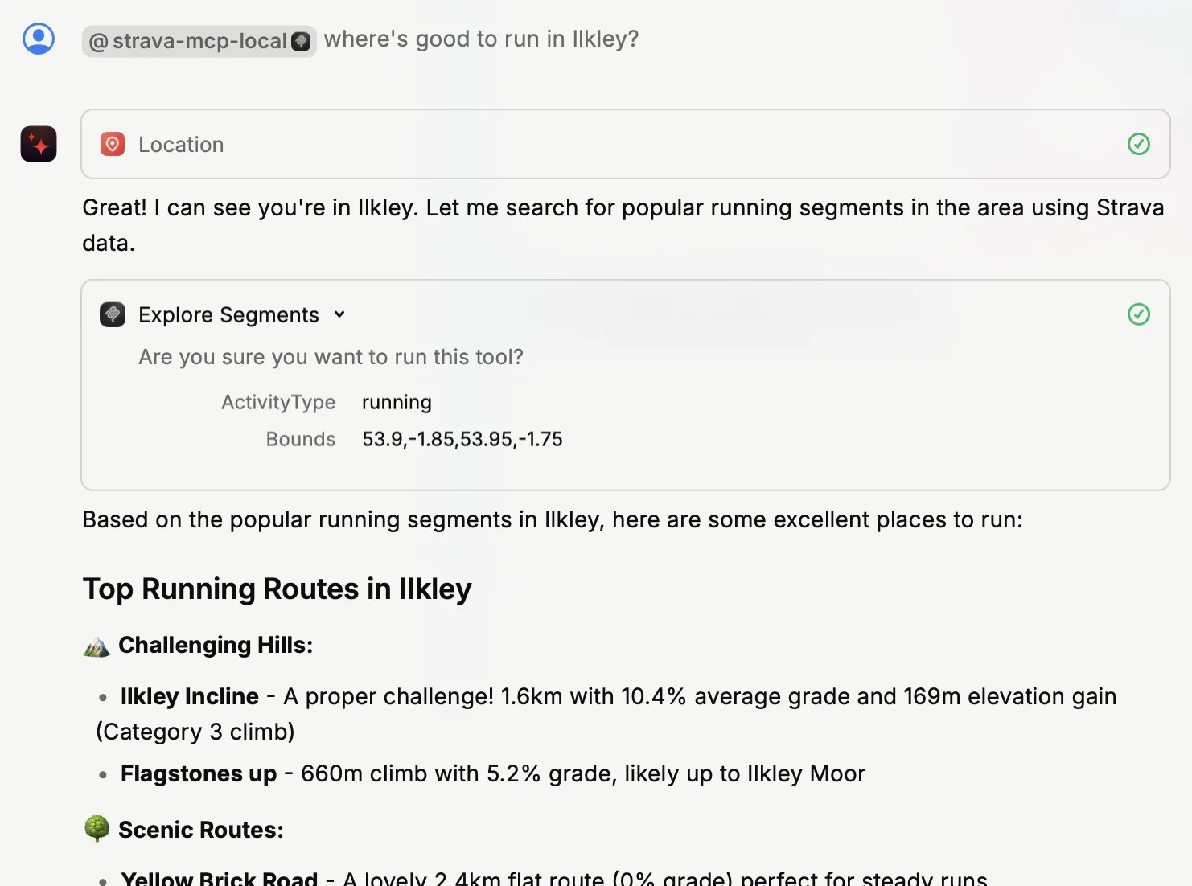Image resolution: width=1192 pixels, height=886 pixels.
Task: Click the red sparkle assistant avatar
Action: pyautogui.click(x=39, y=144)
